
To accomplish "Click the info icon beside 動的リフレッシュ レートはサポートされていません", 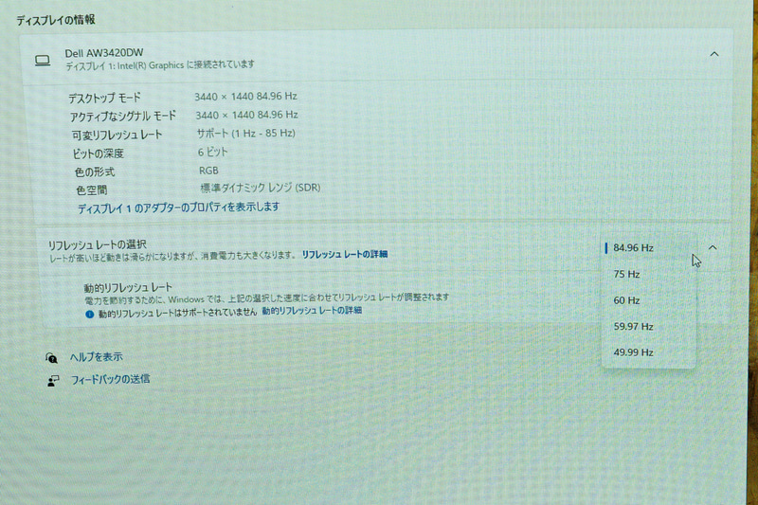I will coord(89,315).
